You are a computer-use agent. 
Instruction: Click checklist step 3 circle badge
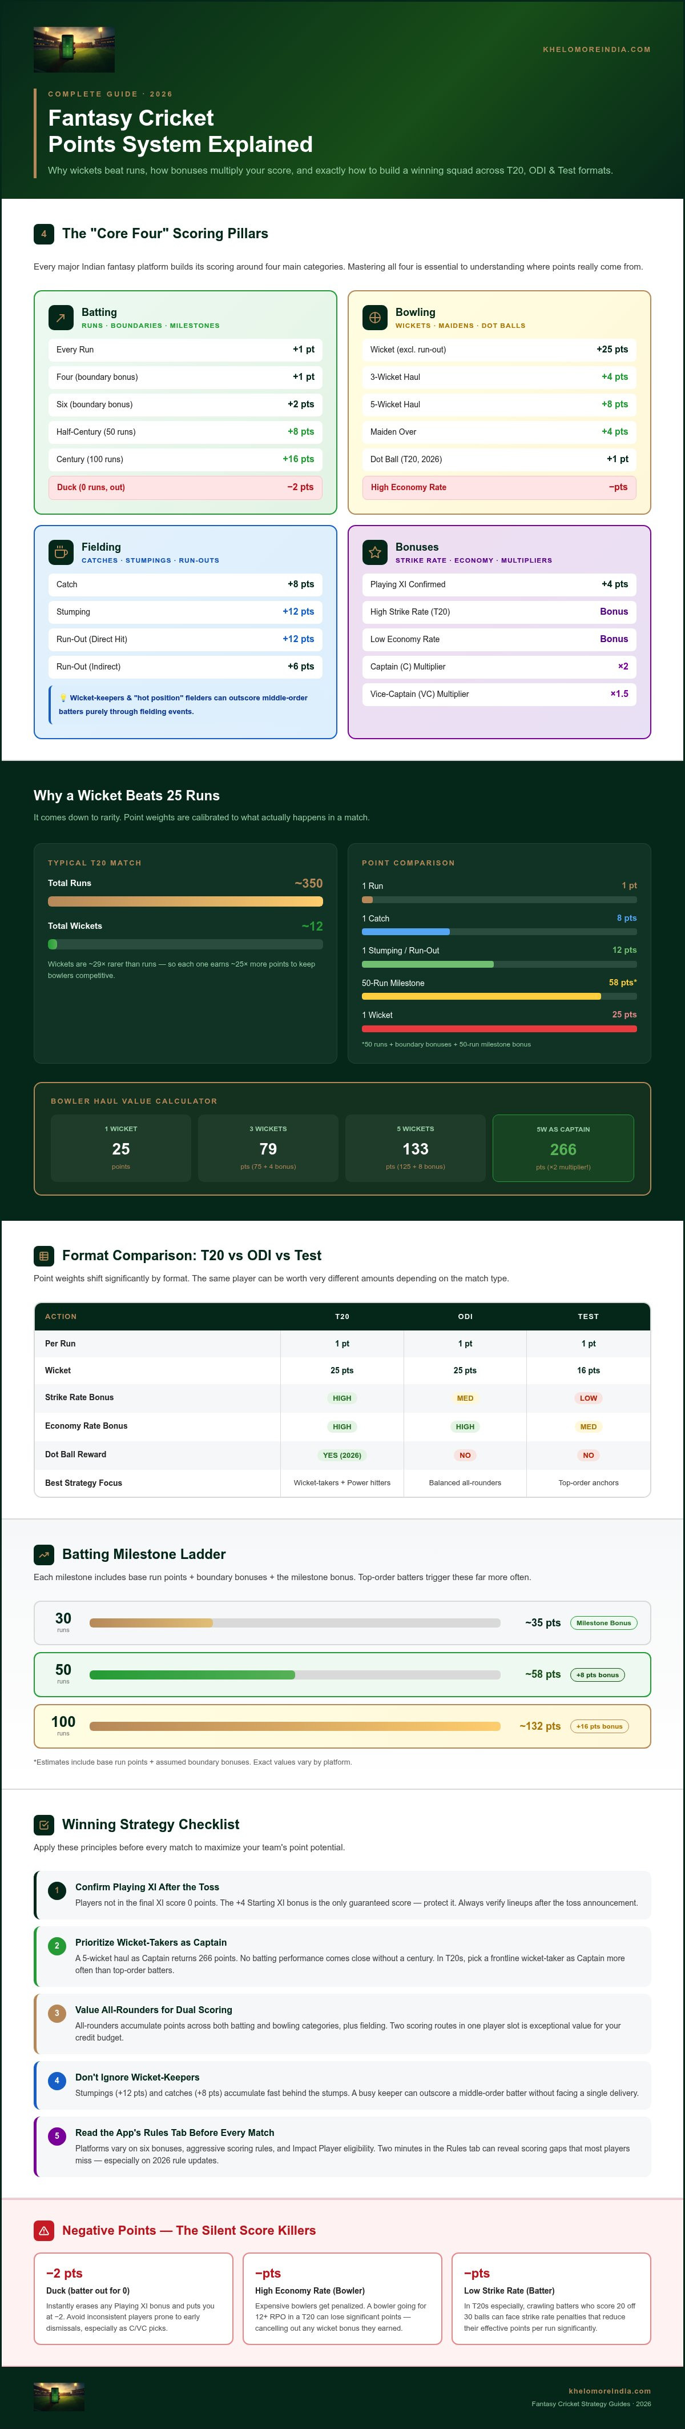57,2013
